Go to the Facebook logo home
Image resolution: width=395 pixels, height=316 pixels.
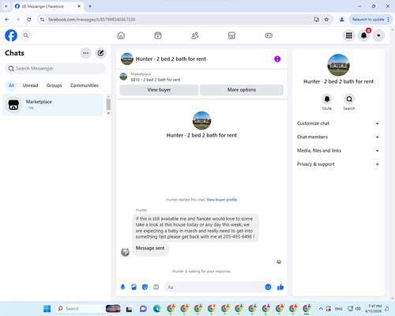tap(11, 36)
